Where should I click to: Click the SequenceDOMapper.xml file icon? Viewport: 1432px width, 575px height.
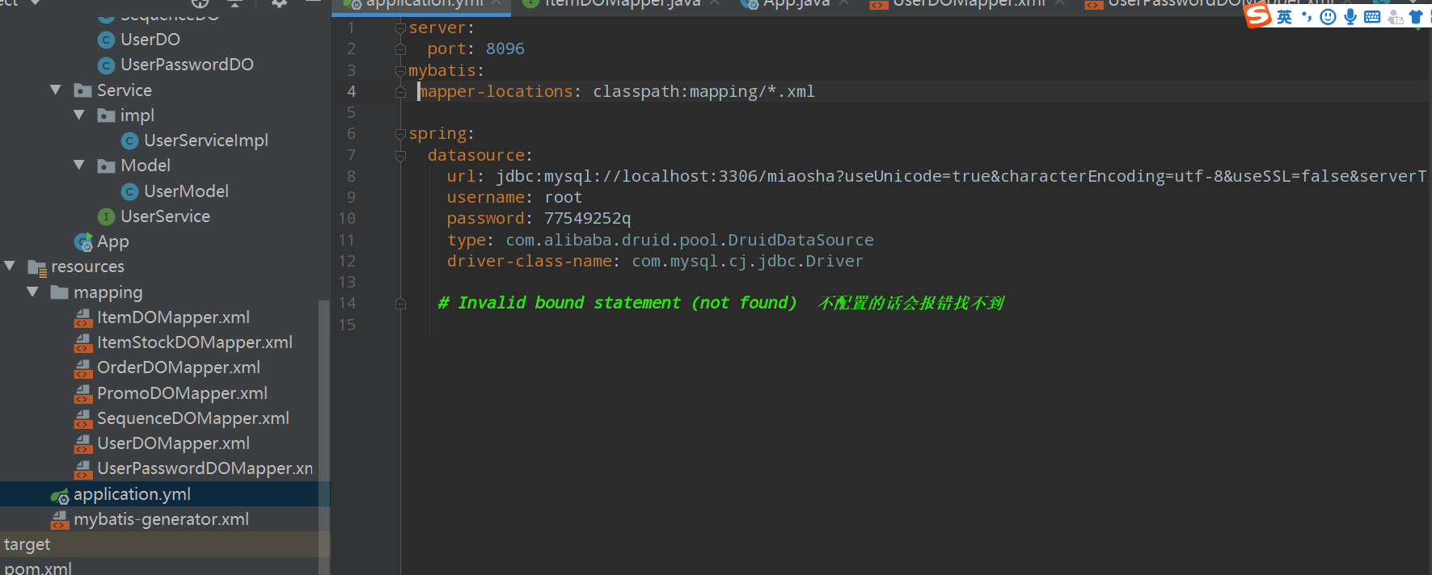83,419
